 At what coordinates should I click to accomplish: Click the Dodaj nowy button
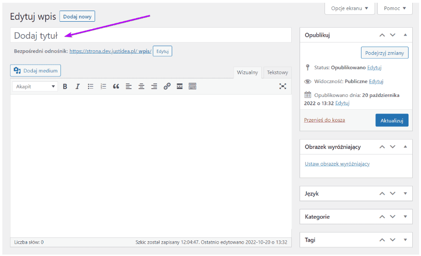[x=78, y=17]
